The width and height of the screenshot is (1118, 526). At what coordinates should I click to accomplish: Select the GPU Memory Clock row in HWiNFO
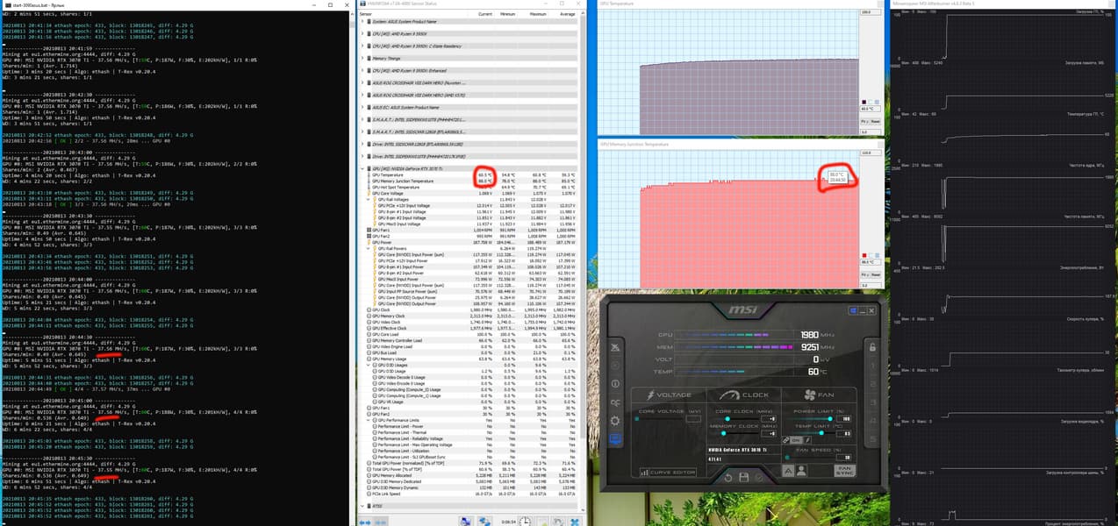pos(469,315)
